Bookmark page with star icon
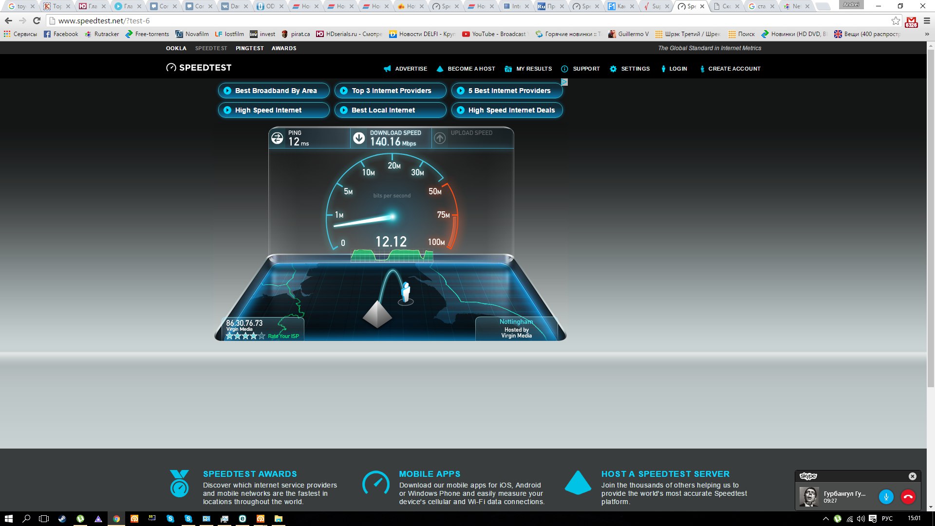This screenshot has width=935, height=526. 896,20
